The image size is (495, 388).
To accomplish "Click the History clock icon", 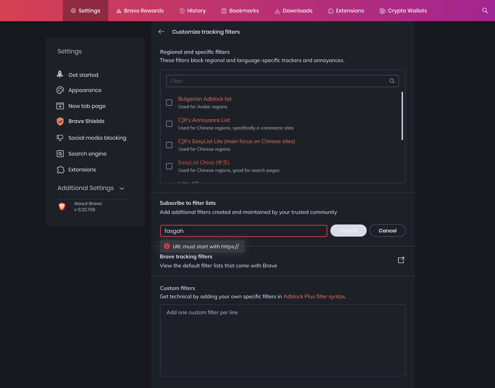I will (x=182, y=11).
